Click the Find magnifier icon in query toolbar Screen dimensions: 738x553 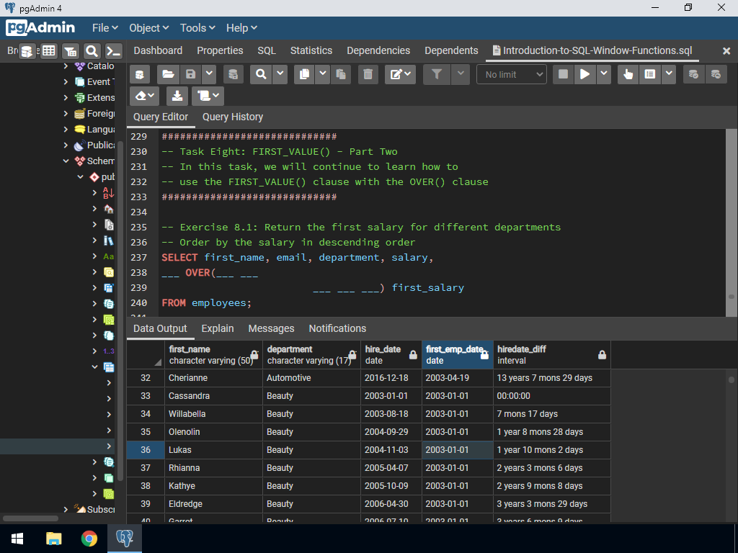261,74
